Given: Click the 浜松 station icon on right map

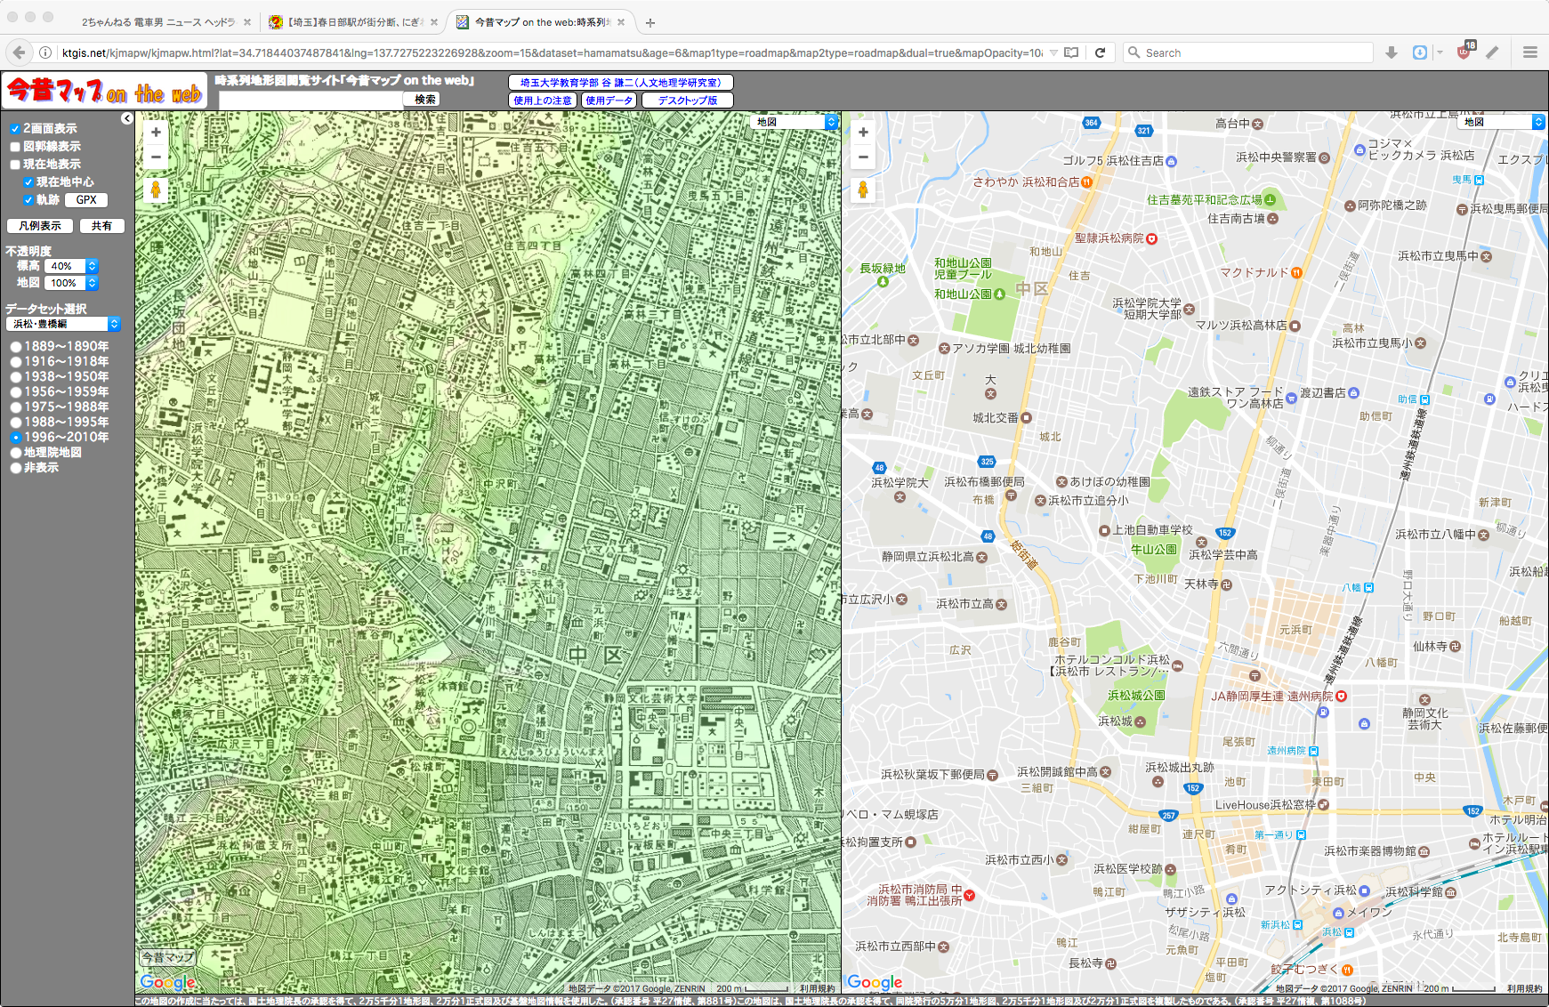Looking at the screenshot, I should 1350,932.
